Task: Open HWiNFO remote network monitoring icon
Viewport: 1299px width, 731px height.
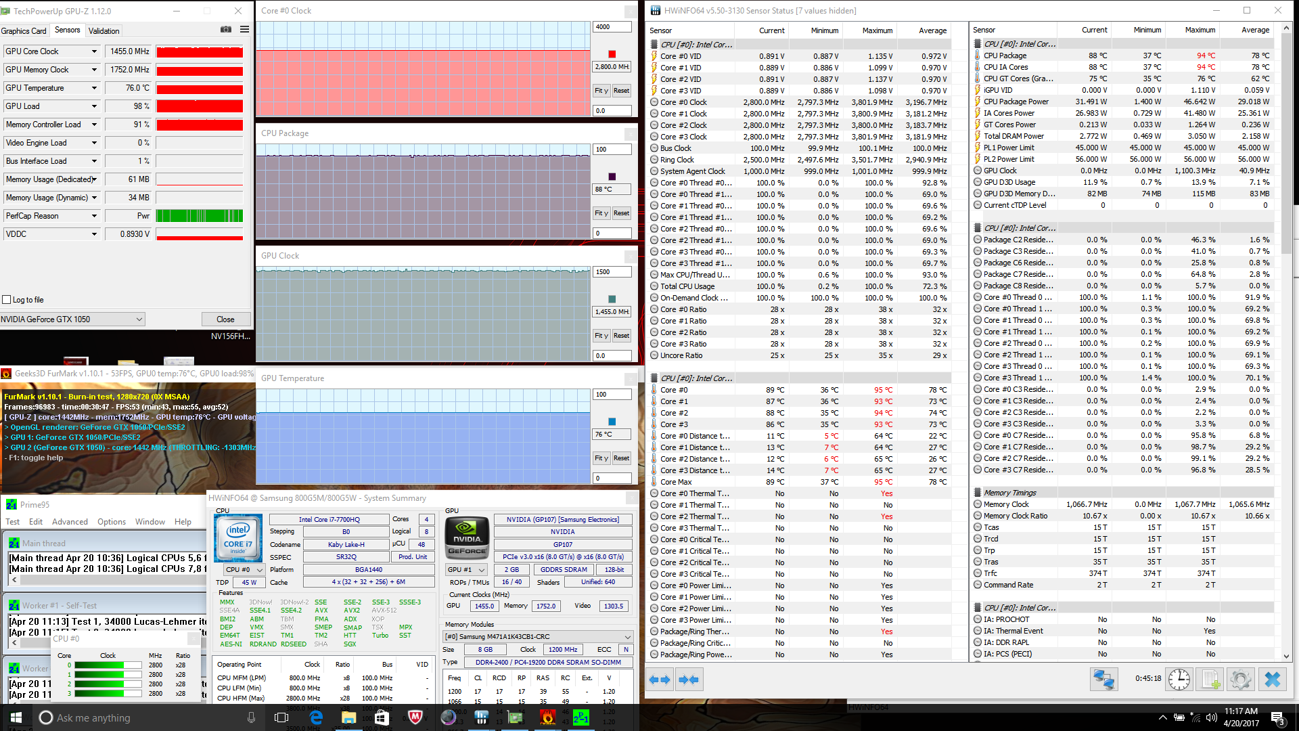Action: [x=1103, y=679]
